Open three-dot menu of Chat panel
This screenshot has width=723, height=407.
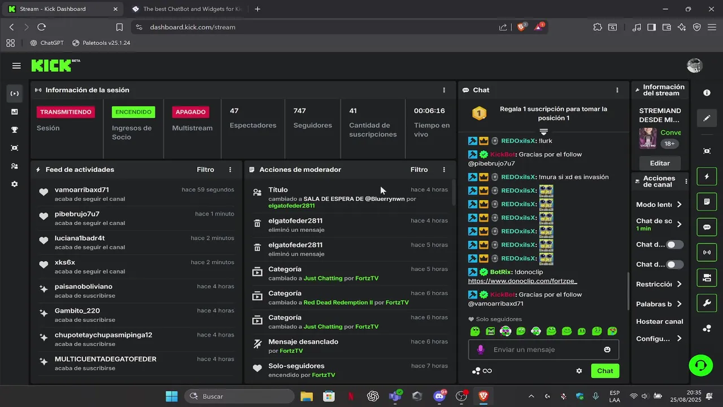point(617,90)
